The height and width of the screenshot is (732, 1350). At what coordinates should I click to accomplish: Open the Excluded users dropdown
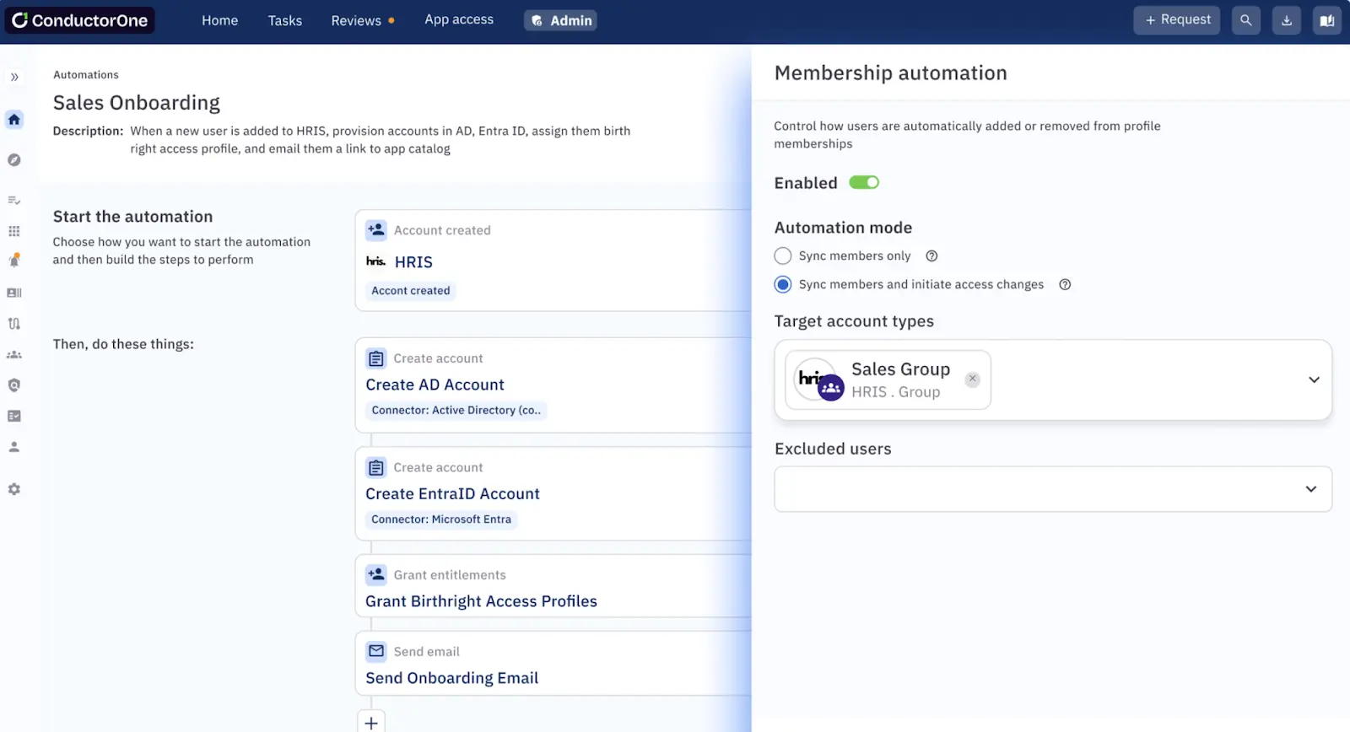[x=1310, y=489]
